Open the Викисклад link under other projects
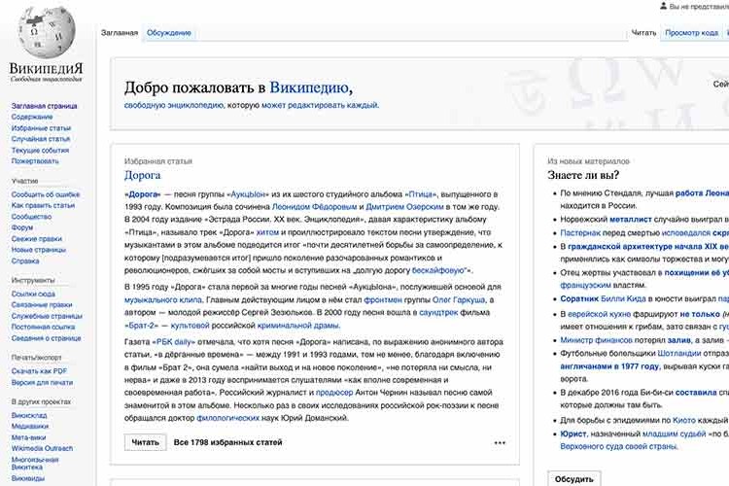This screenshot has width=729, height=486. 29,414
